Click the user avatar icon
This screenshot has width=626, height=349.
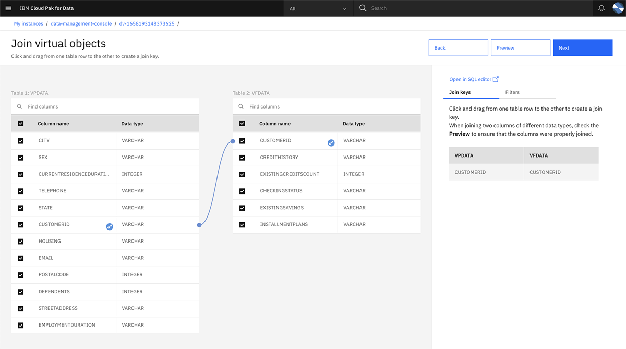(618, 8)
